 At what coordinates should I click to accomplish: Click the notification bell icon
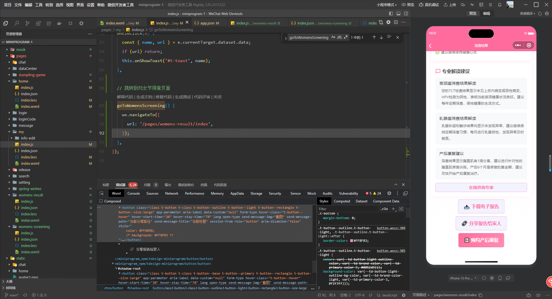point(499,5)
